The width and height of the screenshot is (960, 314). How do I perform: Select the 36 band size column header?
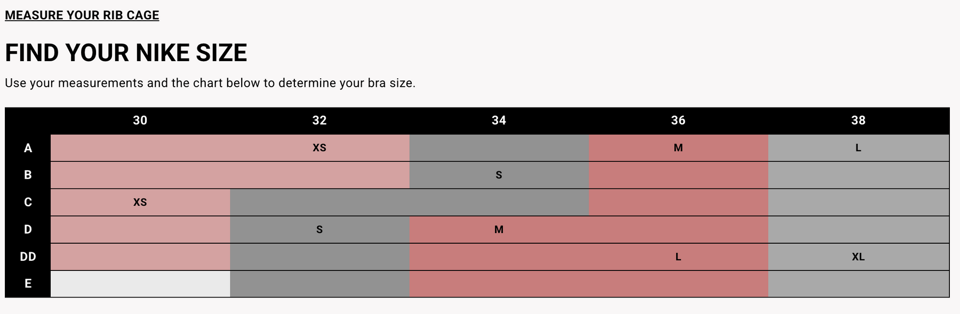click(678, 120)
